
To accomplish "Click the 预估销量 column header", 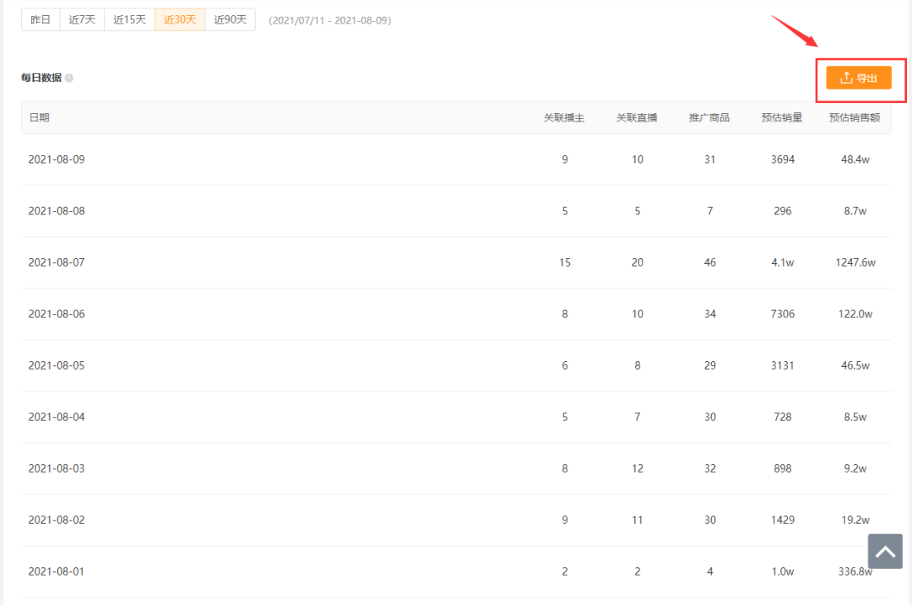I will (x=782, y=118).
